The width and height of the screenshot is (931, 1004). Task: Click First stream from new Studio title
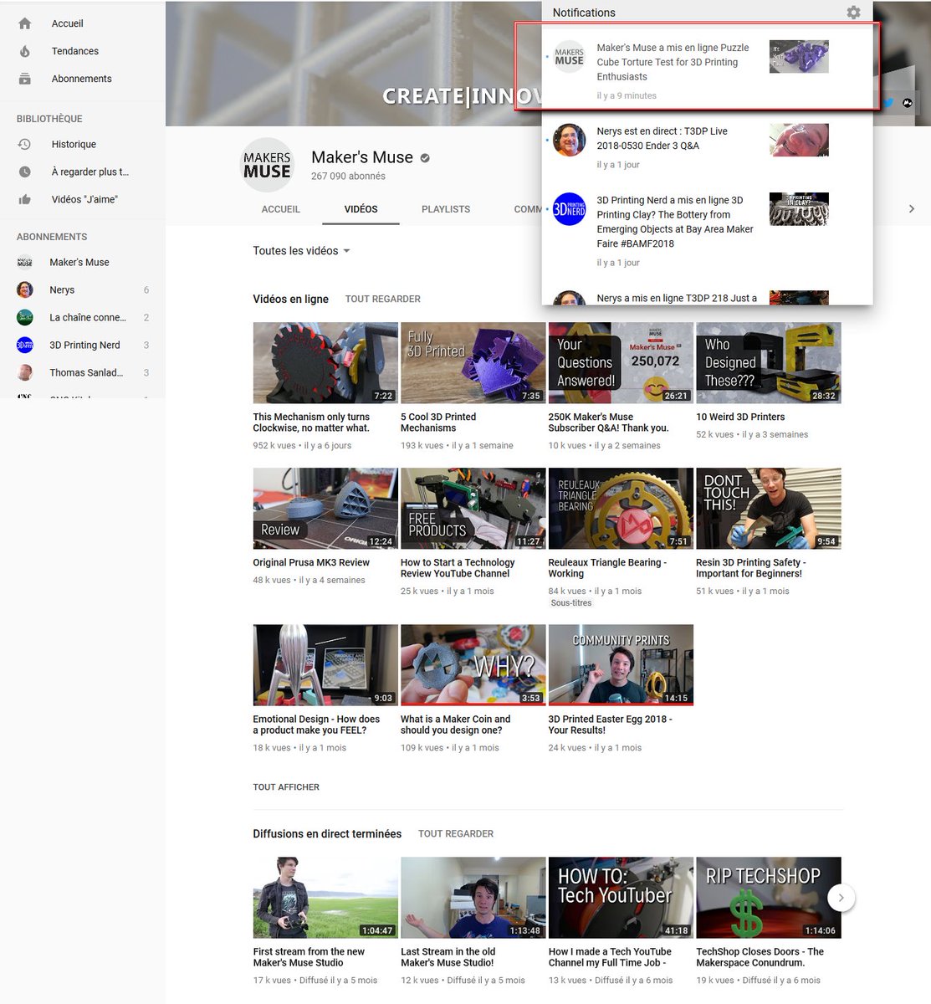pos(309,957)
